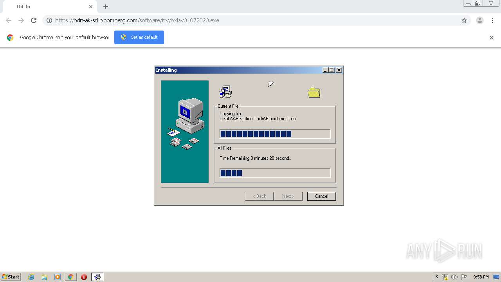
Task: Click the Set as default button
Action: pos(139,37)
